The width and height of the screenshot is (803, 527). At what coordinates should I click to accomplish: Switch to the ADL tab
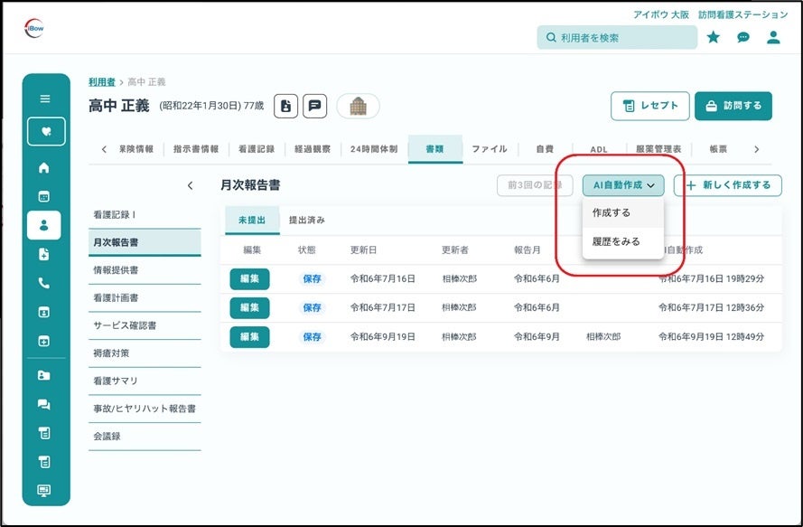tap(599, 150)
